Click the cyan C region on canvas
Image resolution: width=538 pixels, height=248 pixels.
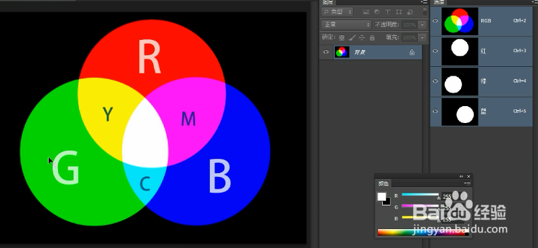[145, 184]
